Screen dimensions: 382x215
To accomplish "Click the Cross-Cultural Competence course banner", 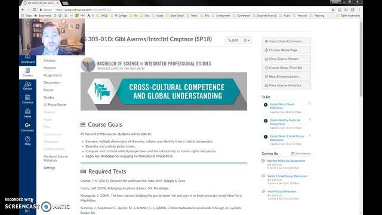I will coord(164,91).
